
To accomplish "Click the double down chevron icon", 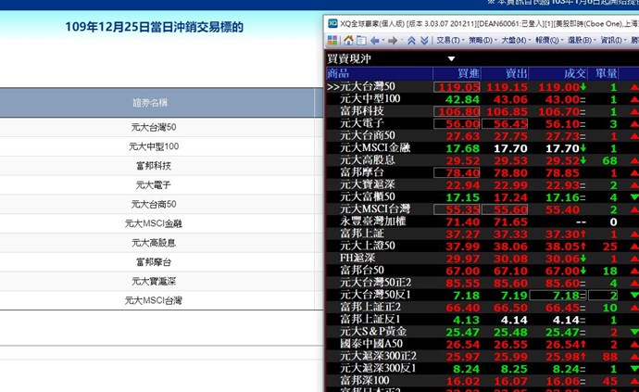I will click(424, 41).
